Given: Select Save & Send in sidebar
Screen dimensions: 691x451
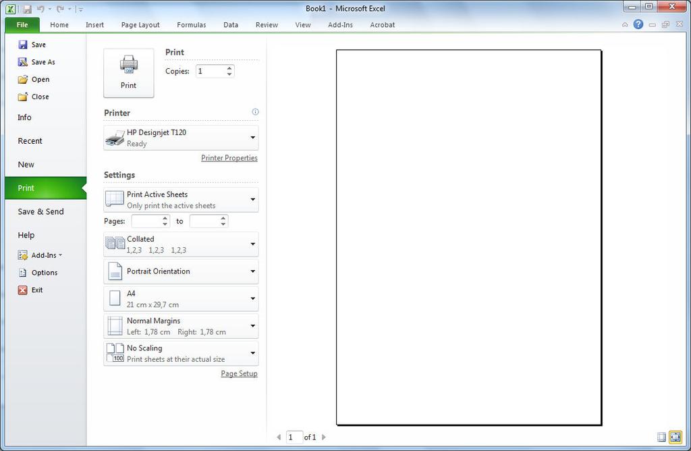Looking at the screenshot, I should [x=46, y=211].
